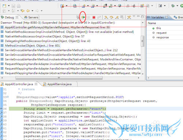This screenshot has height=140, width=183.
Task: Click the Name column header in Variables
Action: [152, 23]
